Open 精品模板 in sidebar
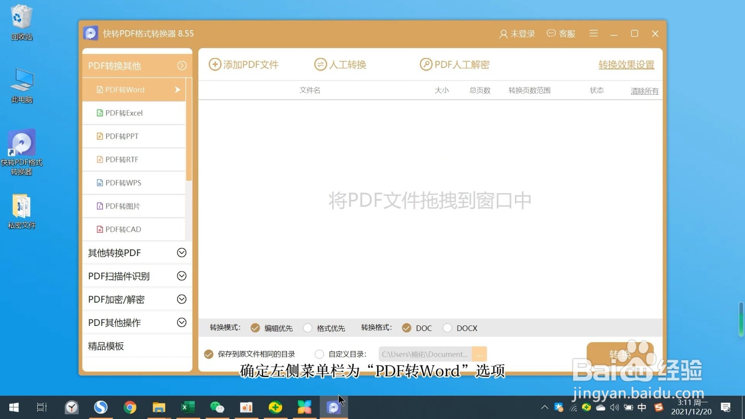 (x=137, y=346)
